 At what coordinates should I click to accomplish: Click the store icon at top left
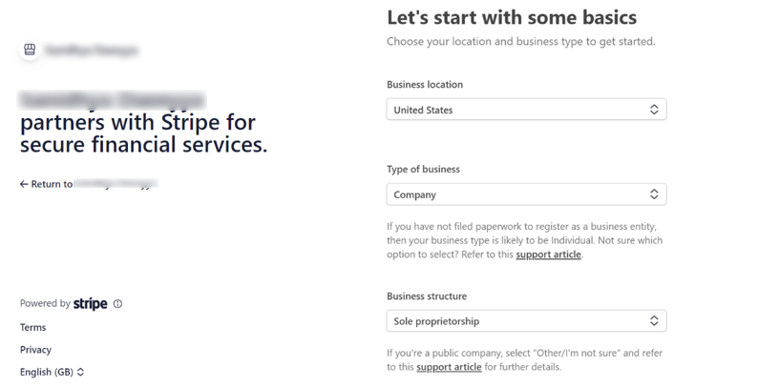click(30, 50)
